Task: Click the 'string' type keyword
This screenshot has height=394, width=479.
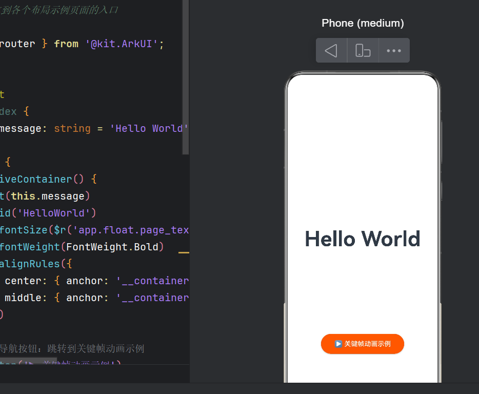Action: click(72, 129)
